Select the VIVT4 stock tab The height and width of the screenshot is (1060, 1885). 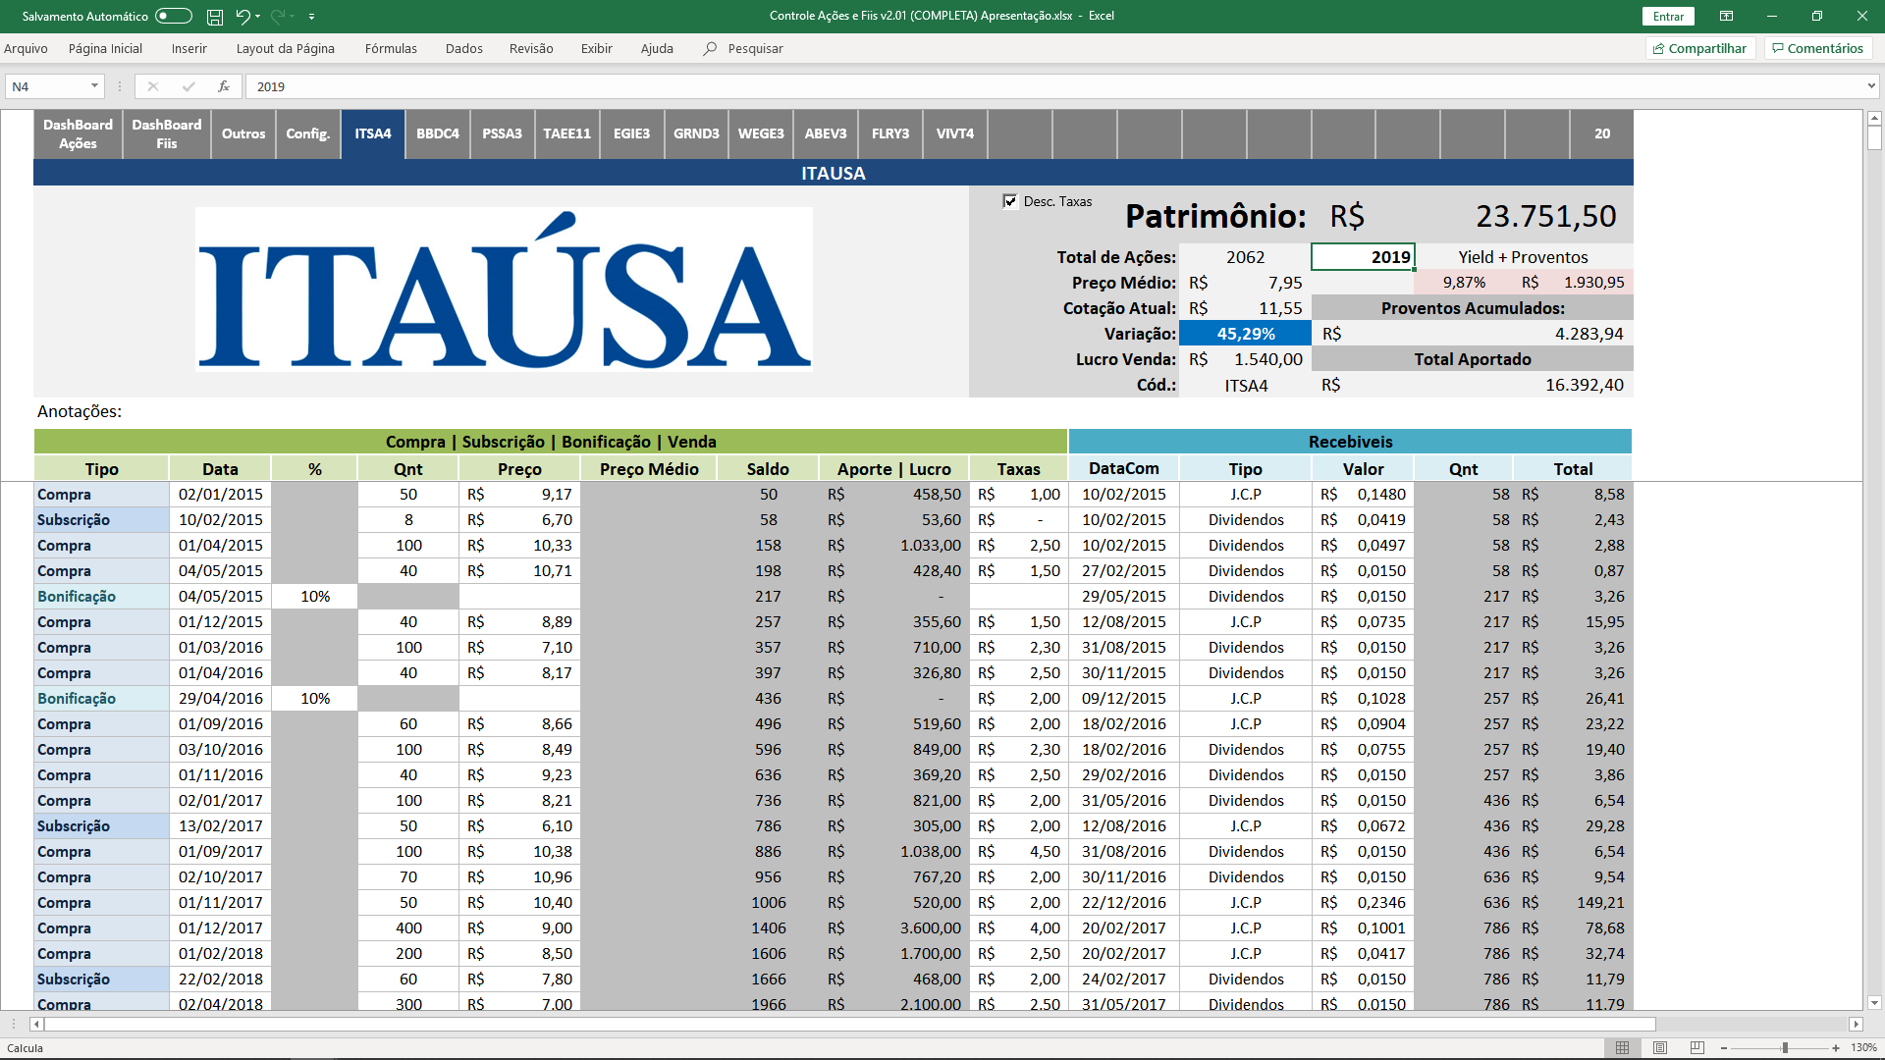coord(955,133)
